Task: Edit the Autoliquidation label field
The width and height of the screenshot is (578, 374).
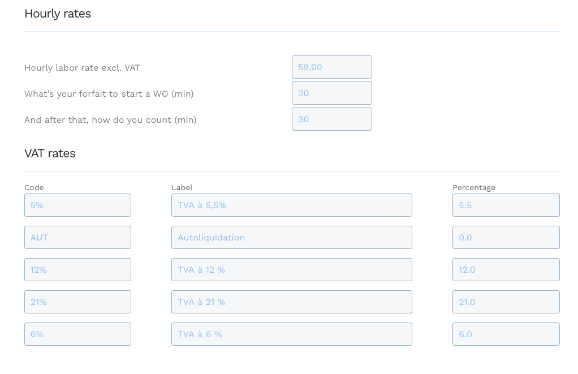Action: pyautogui.click(x=291, y=237)
